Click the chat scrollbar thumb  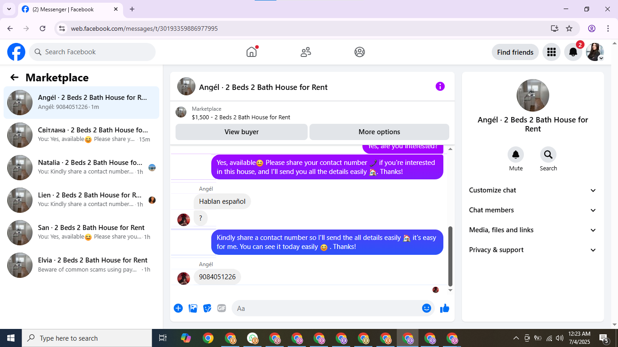pos(450,256)
